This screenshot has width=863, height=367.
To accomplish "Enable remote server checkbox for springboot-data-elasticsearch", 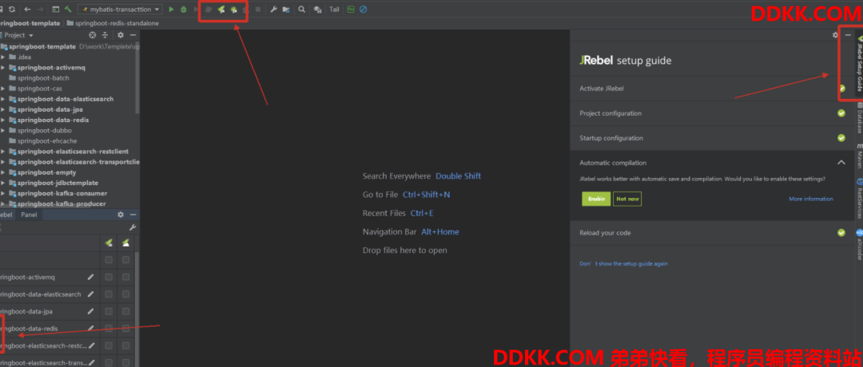I will (x=126, y=294).
